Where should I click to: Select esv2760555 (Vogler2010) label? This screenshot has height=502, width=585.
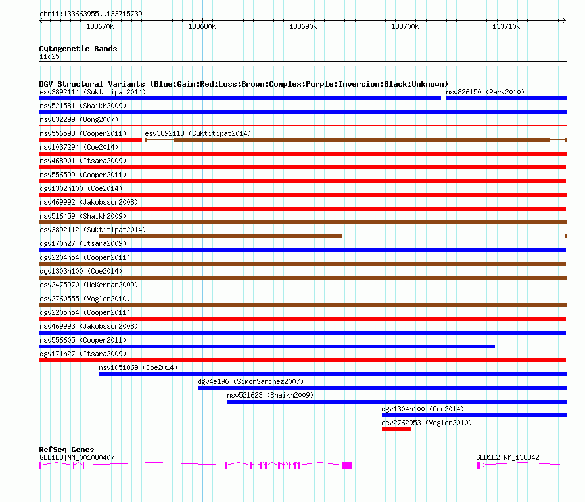click(85, 299)
